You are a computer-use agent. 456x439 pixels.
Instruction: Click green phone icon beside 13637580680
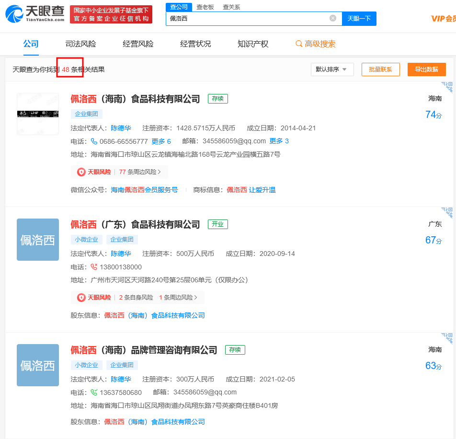[x=94, y=393]
